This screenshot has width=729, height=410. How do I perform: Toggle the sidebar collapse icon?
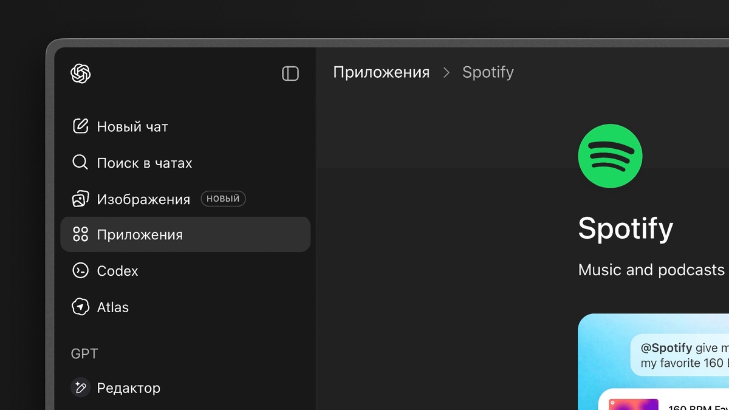290,73
